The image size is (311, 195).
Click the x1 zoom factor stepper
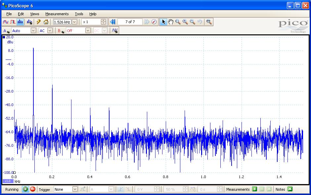tap(103, 22)
